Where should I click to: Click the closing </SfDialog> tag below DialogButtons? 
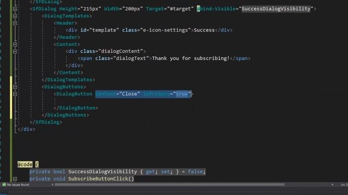(x=46, y=122)
